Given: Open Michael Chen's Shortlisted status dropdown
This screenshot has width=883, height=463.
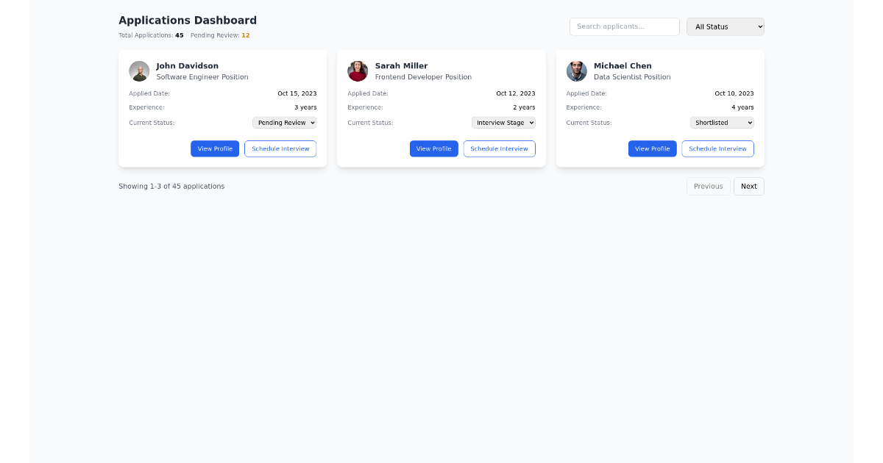Looking at the screenshot, I should coord(722,122).
